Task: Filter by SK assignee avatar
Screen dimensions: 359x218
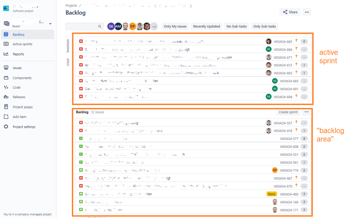Action: point(111,26)
